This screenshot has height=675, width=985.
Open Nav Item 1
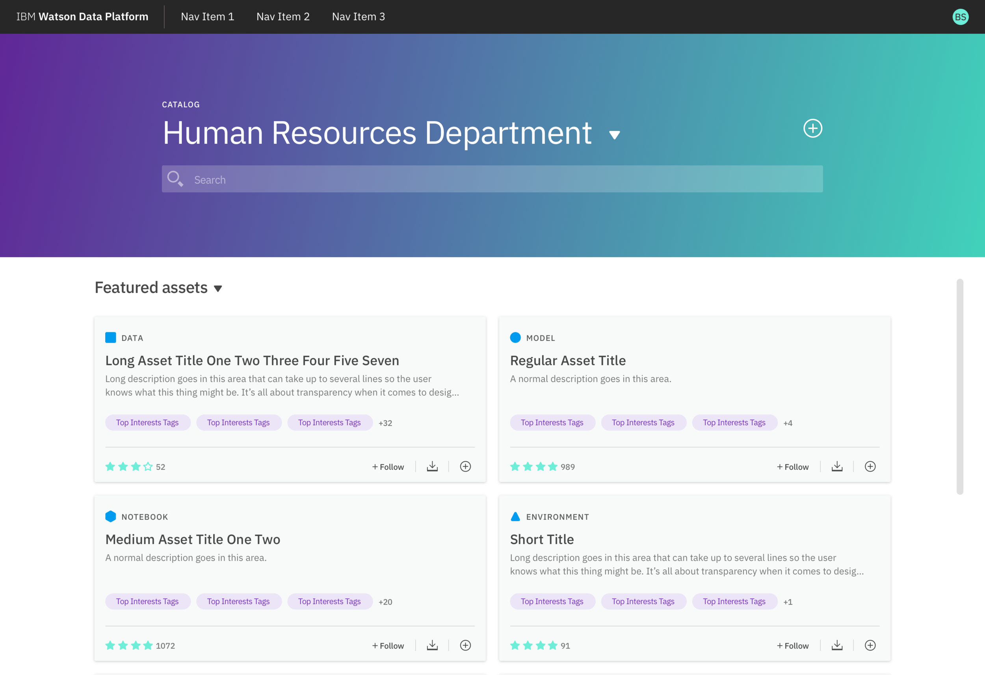click(x=207, y=17)
